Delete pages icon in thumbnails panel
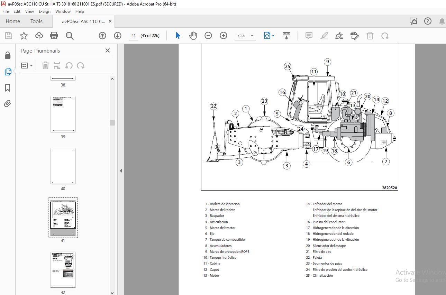Screen dimensions: 446x295 point(45,65)
